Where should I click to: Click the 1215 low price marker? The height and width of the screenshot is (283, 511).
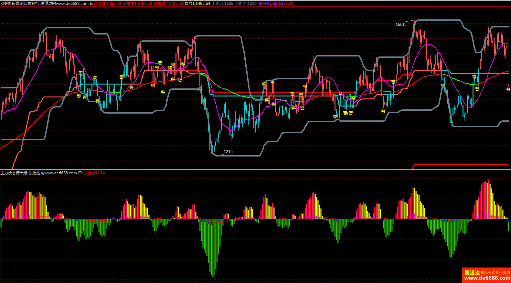(x=228, y=152)
